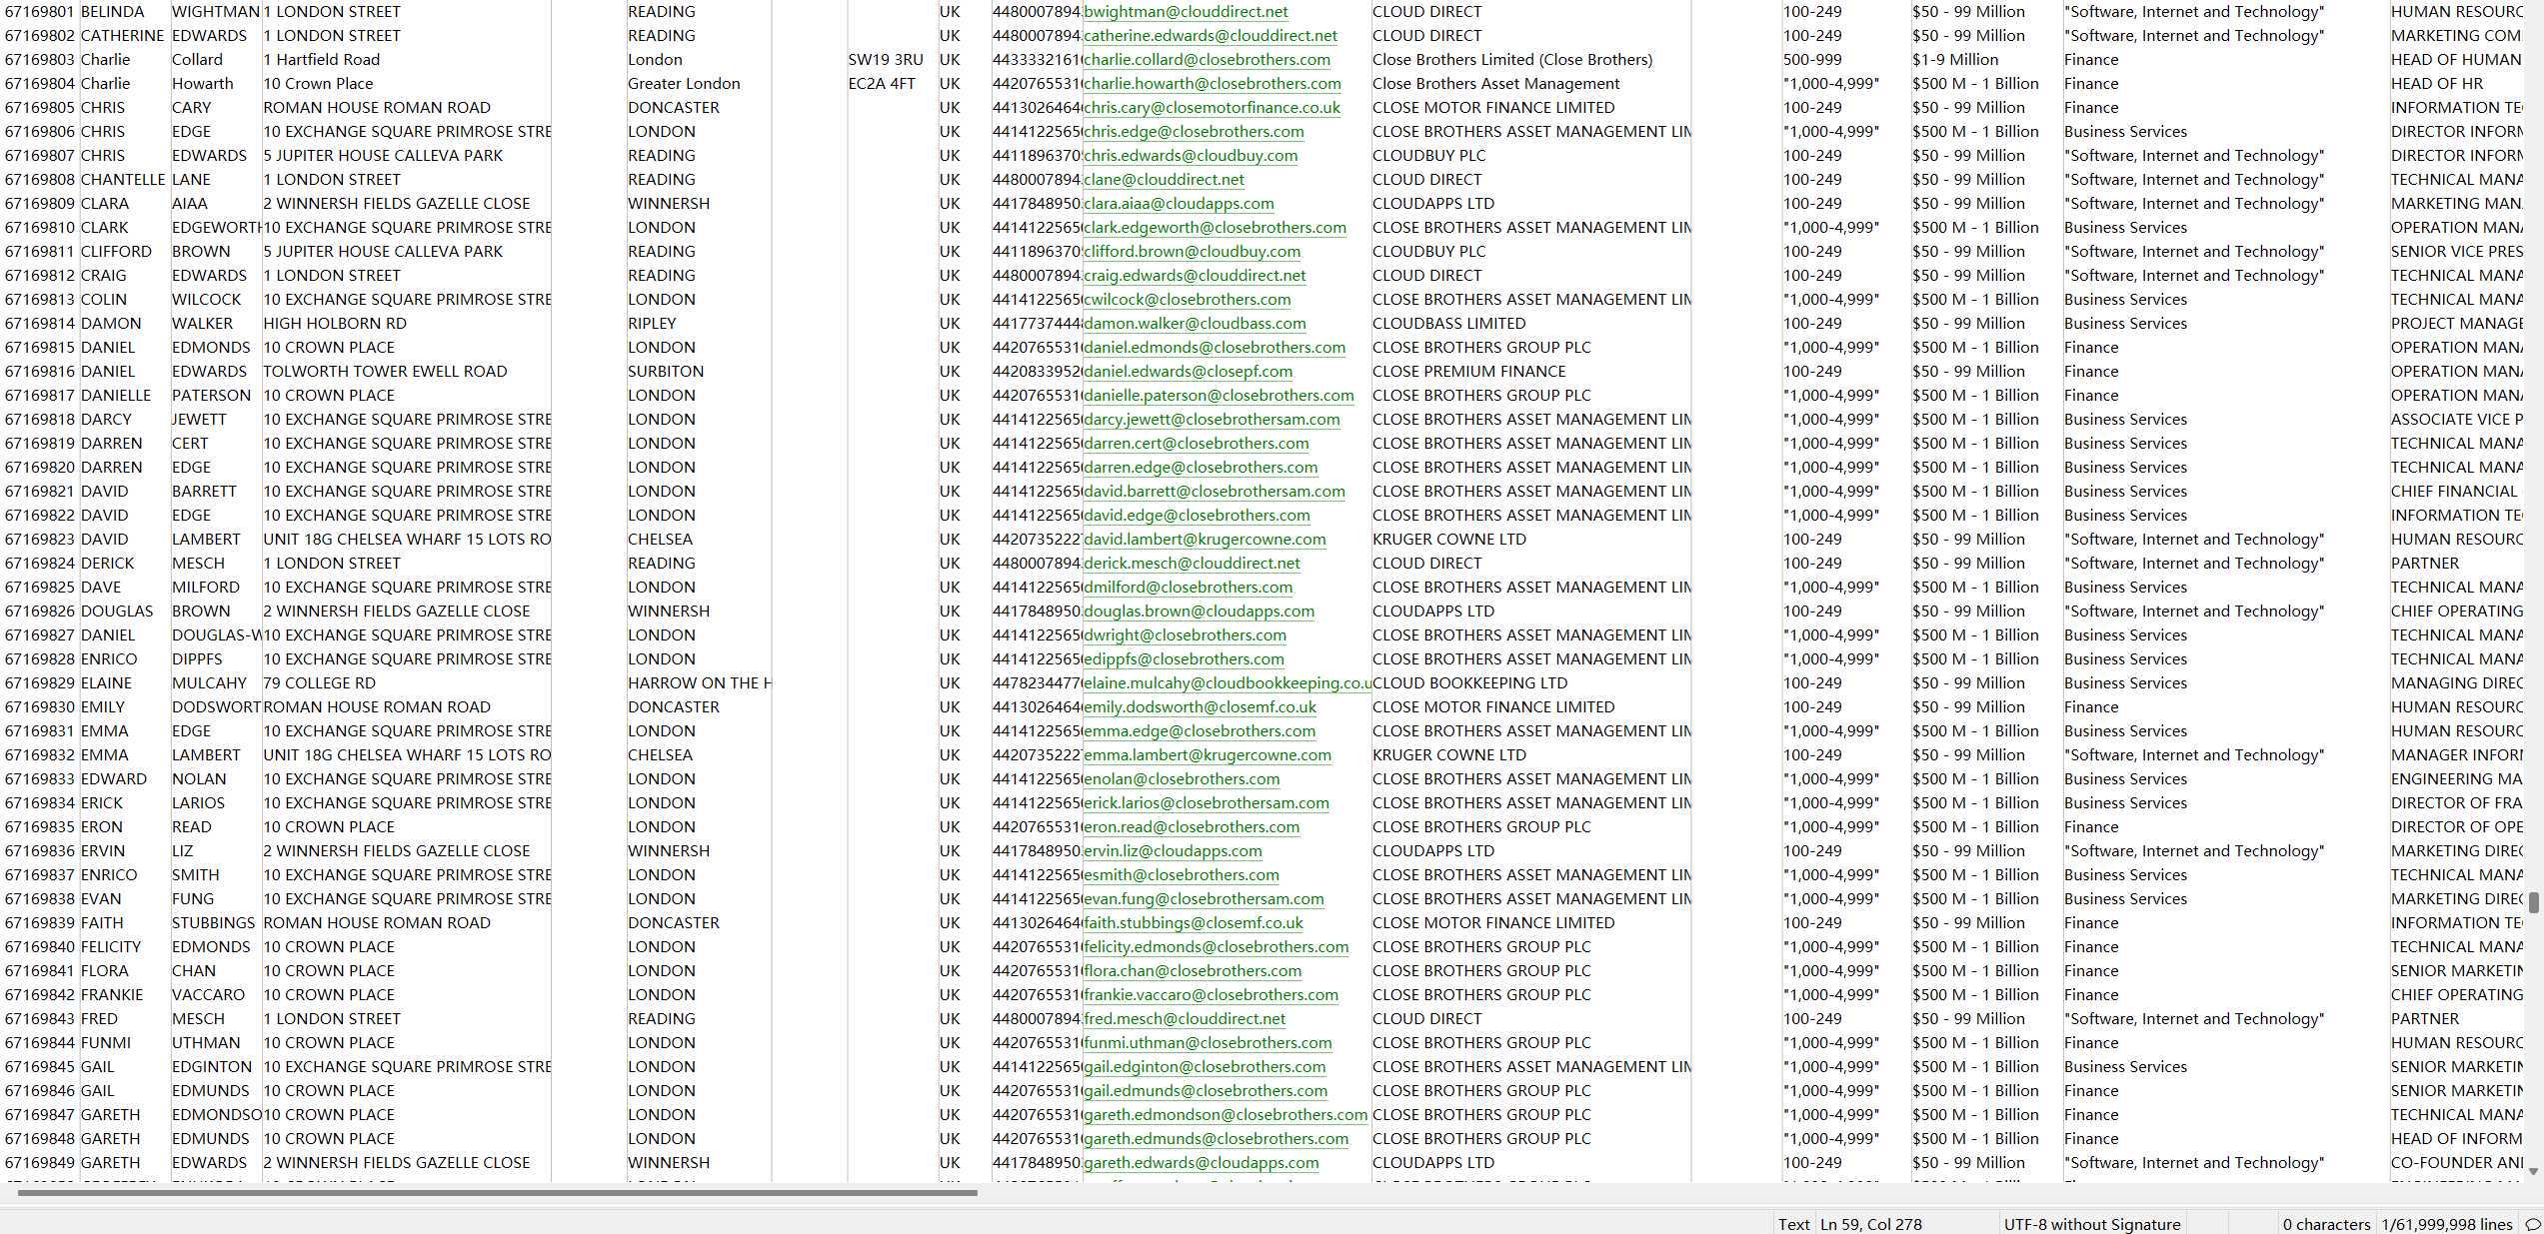The width and height of the screenshot is (2544, 1234).
Task: Click the emily.dodsworth@closemf.co.uk link
Action: coord(1200,707)
